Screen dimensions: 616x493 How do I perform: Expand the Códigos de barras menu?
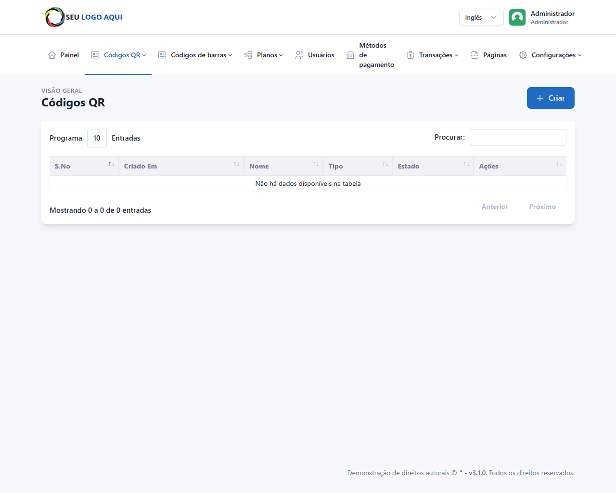(x=195, y=55)
